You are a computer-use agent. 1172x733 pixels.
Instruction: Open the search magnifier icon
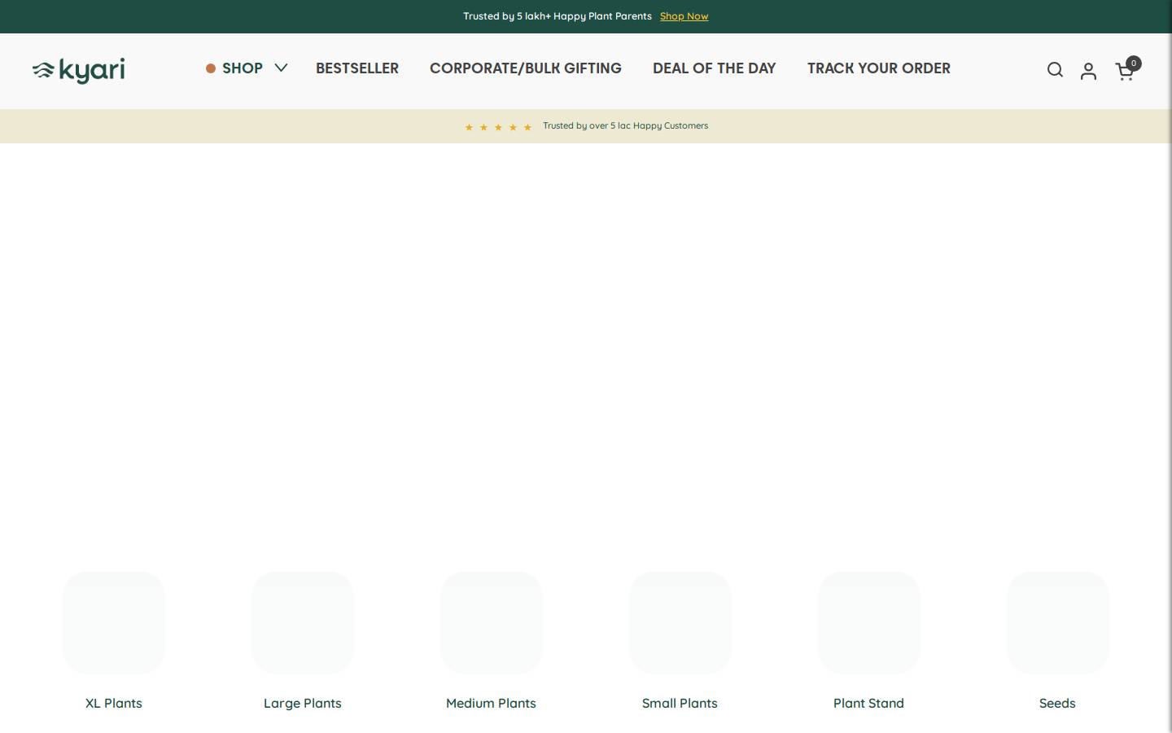pos(1055,70)
